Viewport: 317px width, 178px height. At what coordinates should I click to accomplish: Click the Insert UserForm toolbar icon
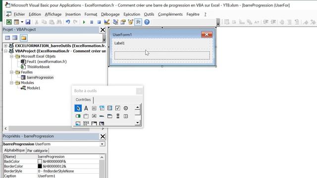coord(16,22)
